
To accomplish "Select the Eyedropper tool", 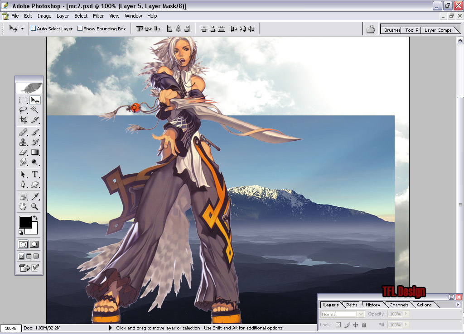I will coord(35,196).
